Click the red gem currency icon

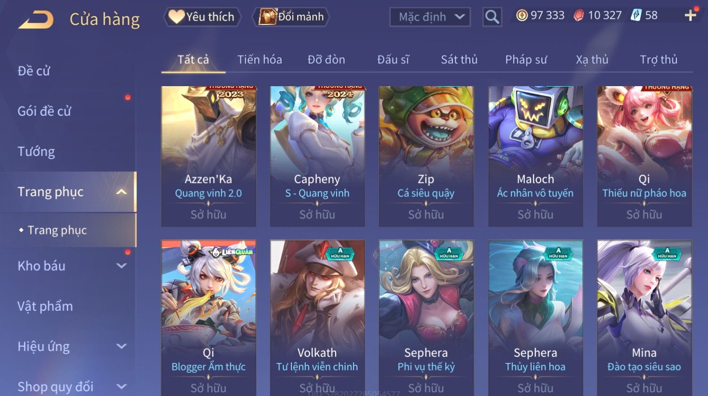[x=579, y=16]
